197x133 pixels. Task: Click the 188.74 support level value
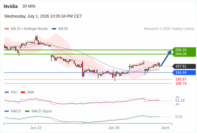(181, 83)
